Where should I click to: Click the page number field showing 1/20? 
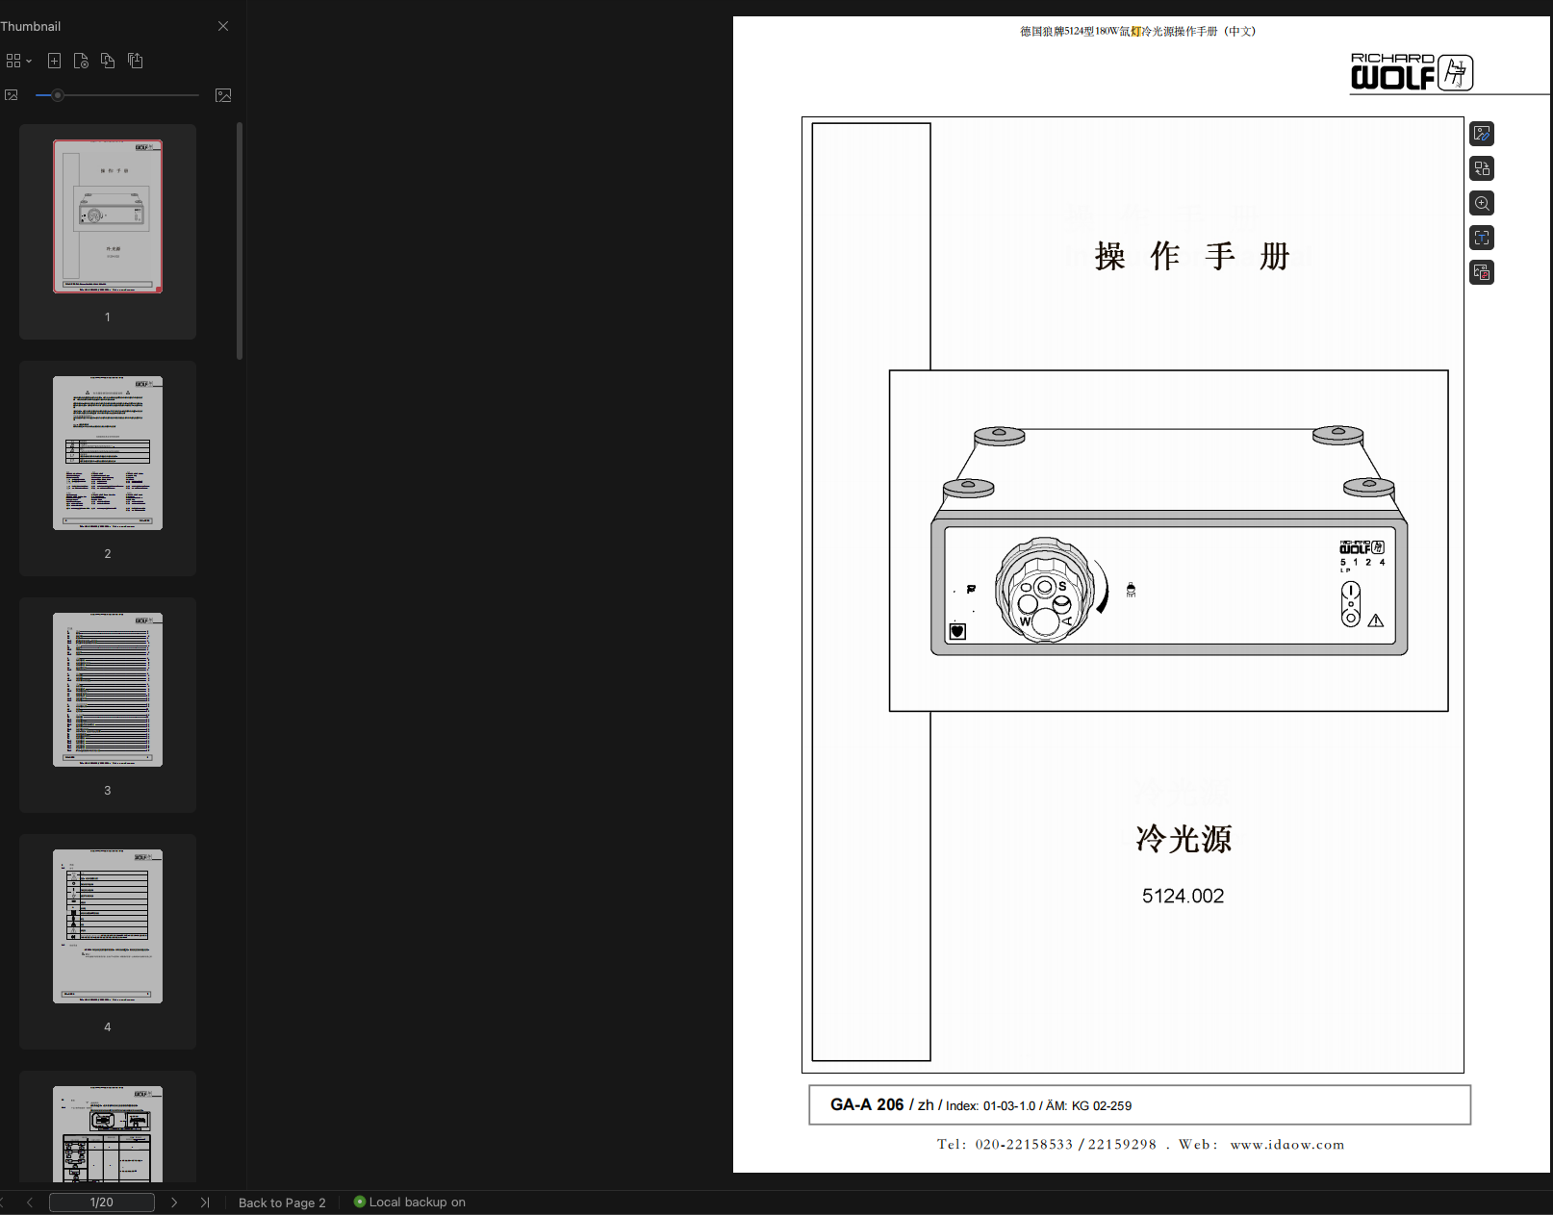click(101, 1202)
